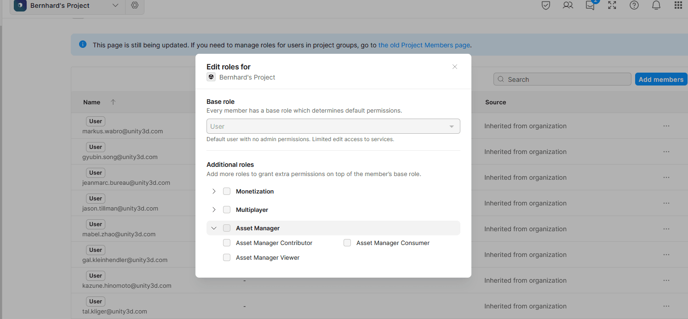Image resolution: width=688 pixels, height=319 pixels.
Task: Click inside the Search field
Action: coord(562,79)
